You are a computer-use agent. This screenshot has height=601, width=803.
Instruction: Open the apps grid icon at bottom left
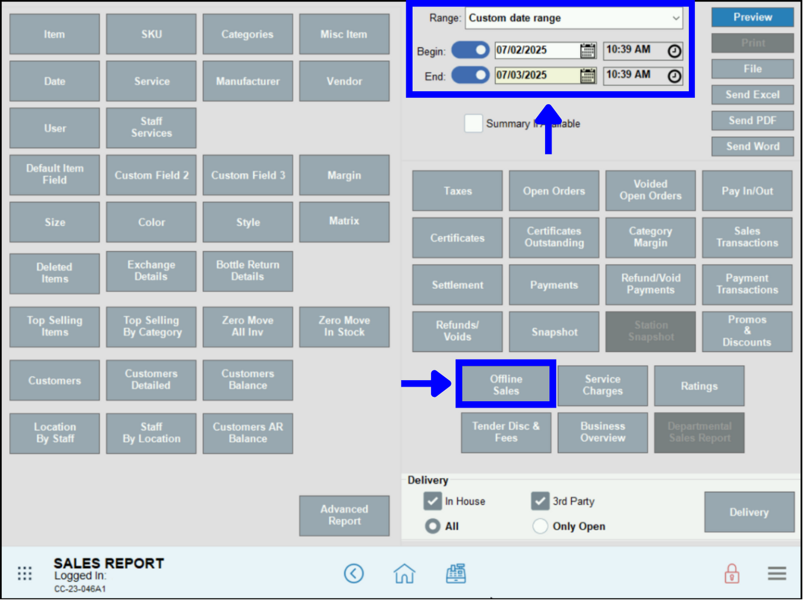[24, 573]
